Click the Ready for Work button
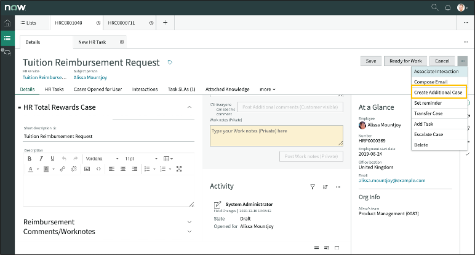Screen dimensions: 475x255 (x=405, y=61)
